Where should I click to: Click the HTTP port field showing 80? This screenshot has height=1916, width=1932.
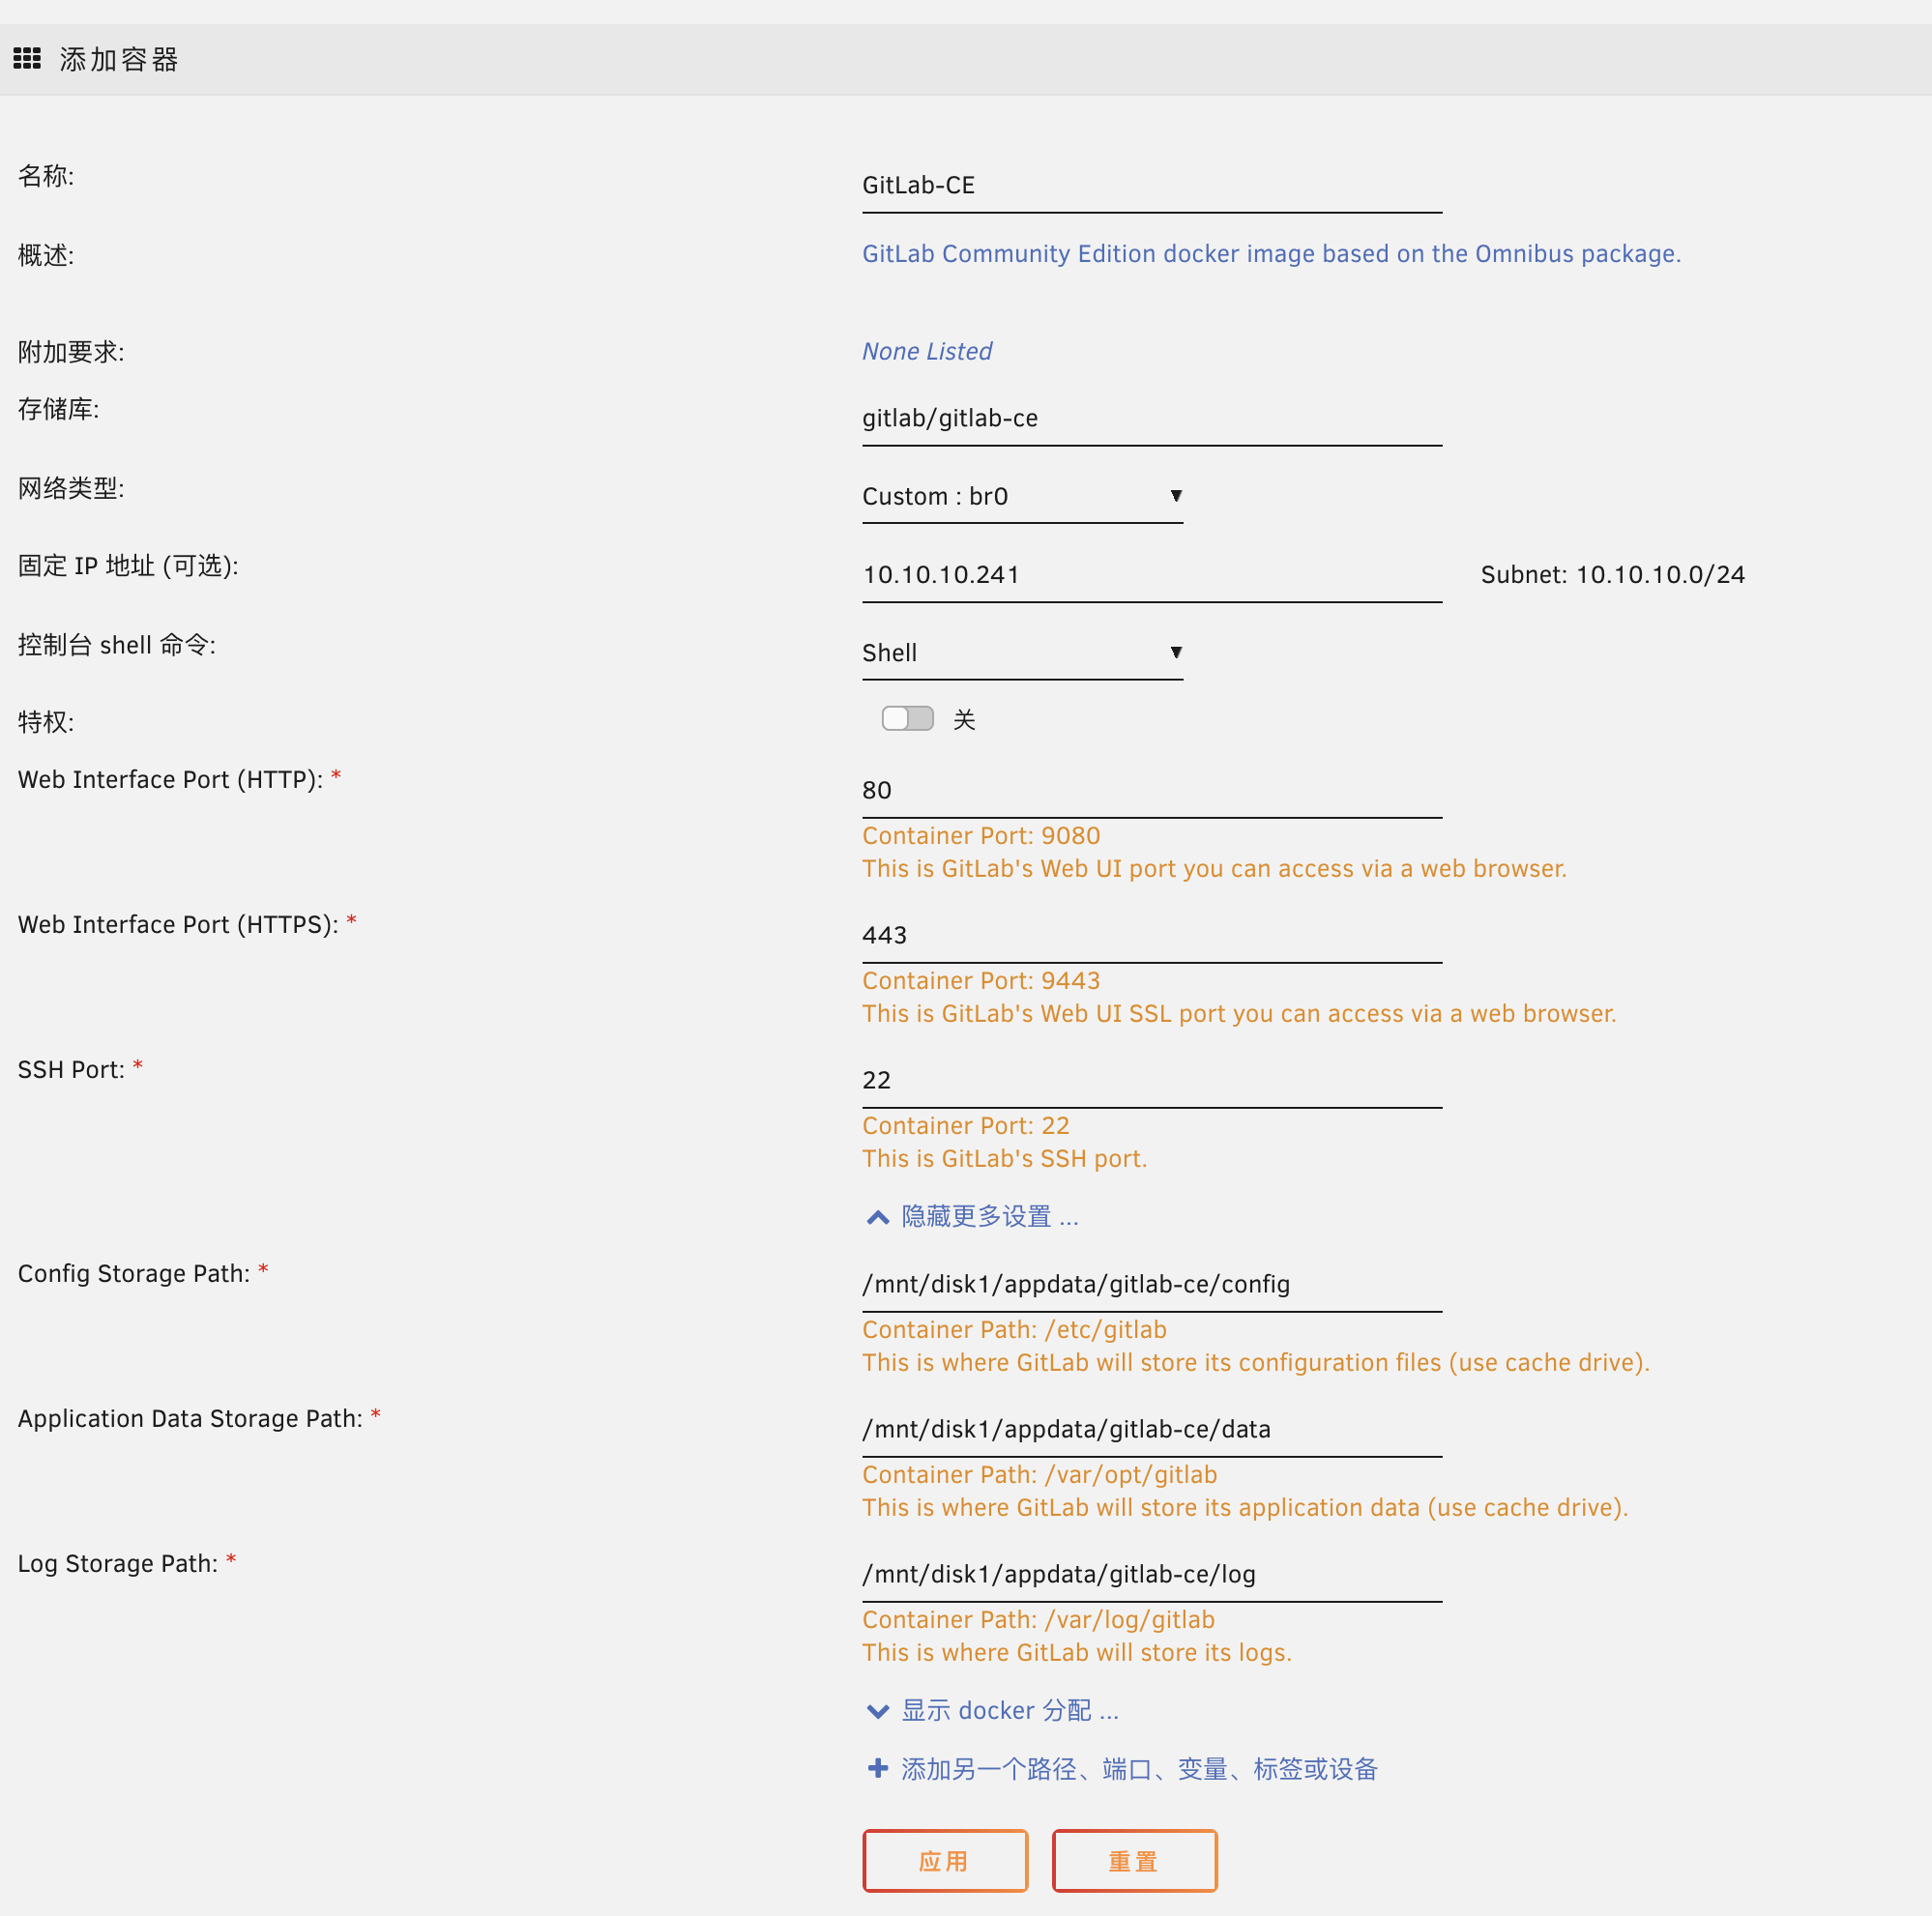tap(1152, 791)
